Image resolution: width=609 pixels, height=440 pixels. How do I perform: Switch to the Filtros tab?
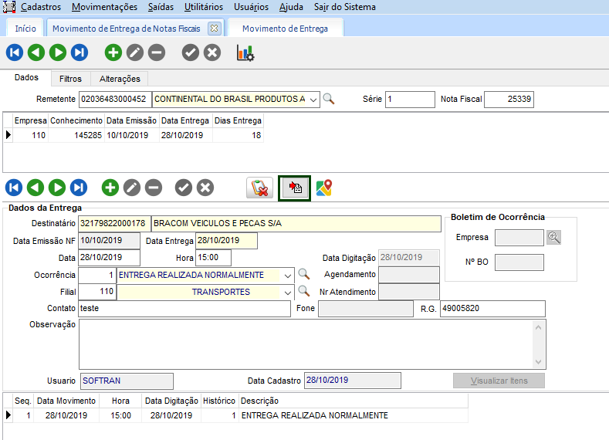coord(70,79)
